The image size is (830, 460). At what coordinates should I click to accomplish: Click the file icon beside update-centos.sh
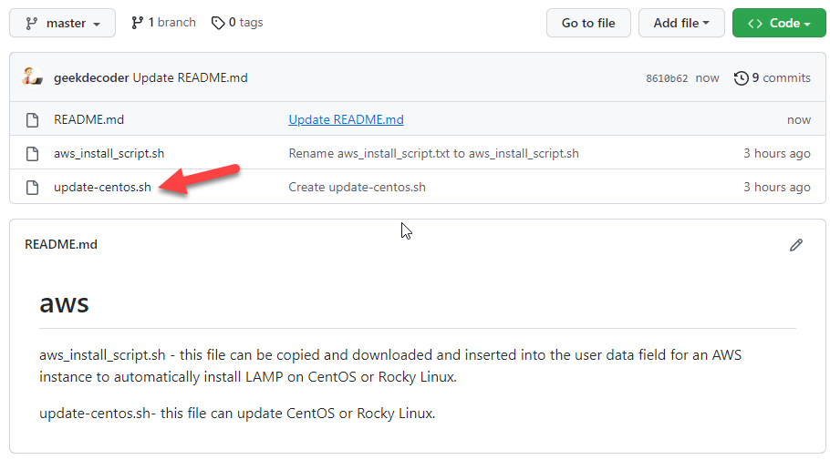click(32, 187)
